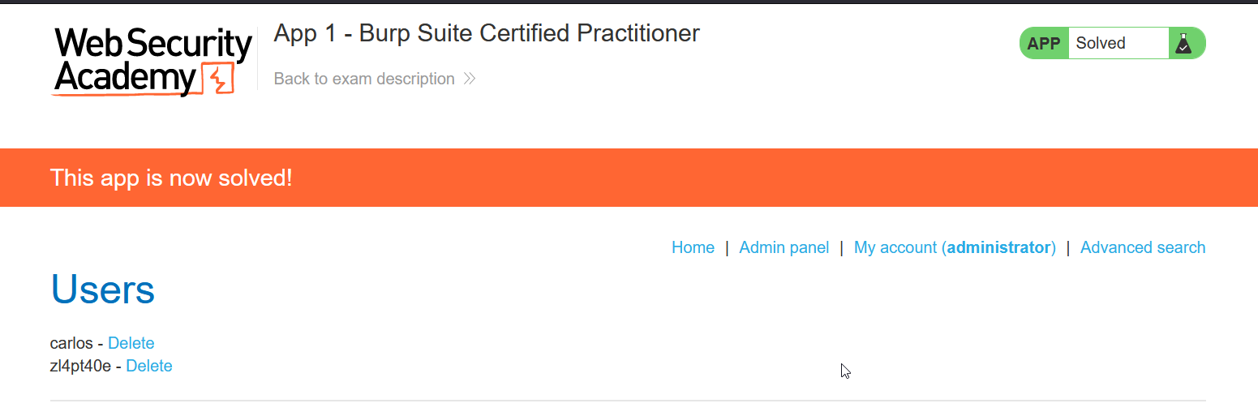
Task: Click the carlos username text
Action: [x=71, y=343]
